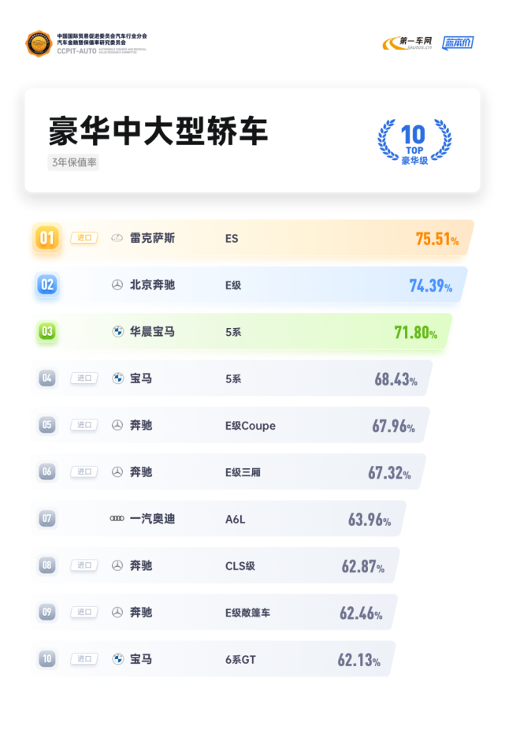Select the 75.51% value for ES
The width and height of the screenshot is (505, 734).
coord(437,239)
